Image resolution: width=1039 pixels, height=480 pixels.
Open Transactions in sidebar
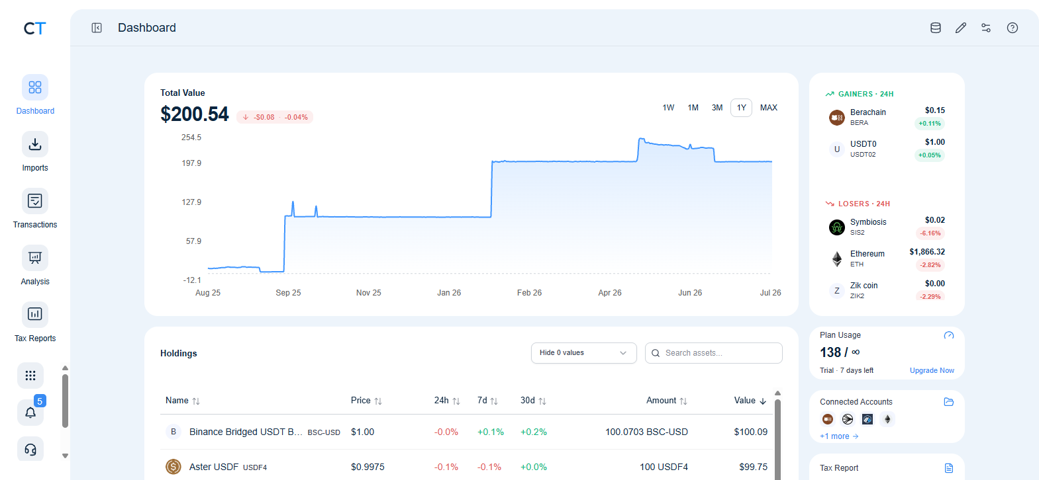(x=35, y=209)
